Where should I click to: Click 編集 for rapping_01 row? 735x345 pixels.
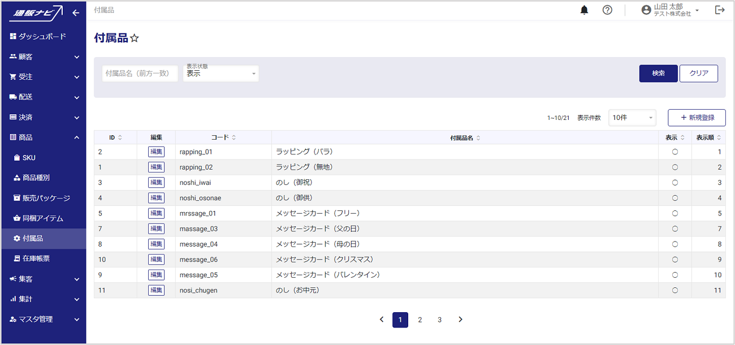click(x=156, y=152)
